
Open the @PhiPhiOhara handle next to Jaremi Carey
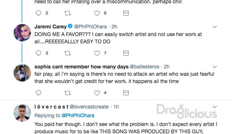click(90, 27)
